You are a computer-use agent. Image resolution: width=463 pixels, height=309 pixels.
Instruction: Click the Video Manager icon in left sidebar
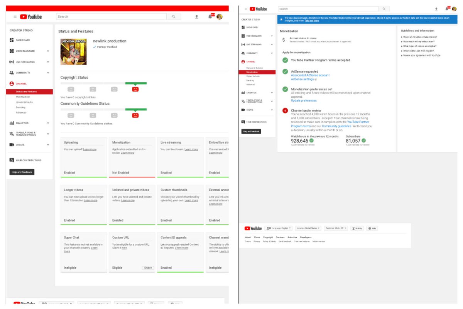pyautogui.click(x=12, y=51)
